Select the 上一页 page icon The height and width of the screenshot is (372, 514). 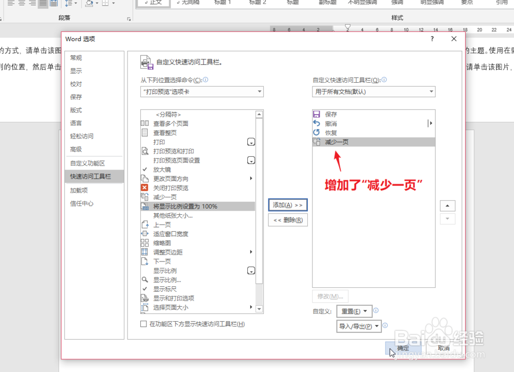144,225
